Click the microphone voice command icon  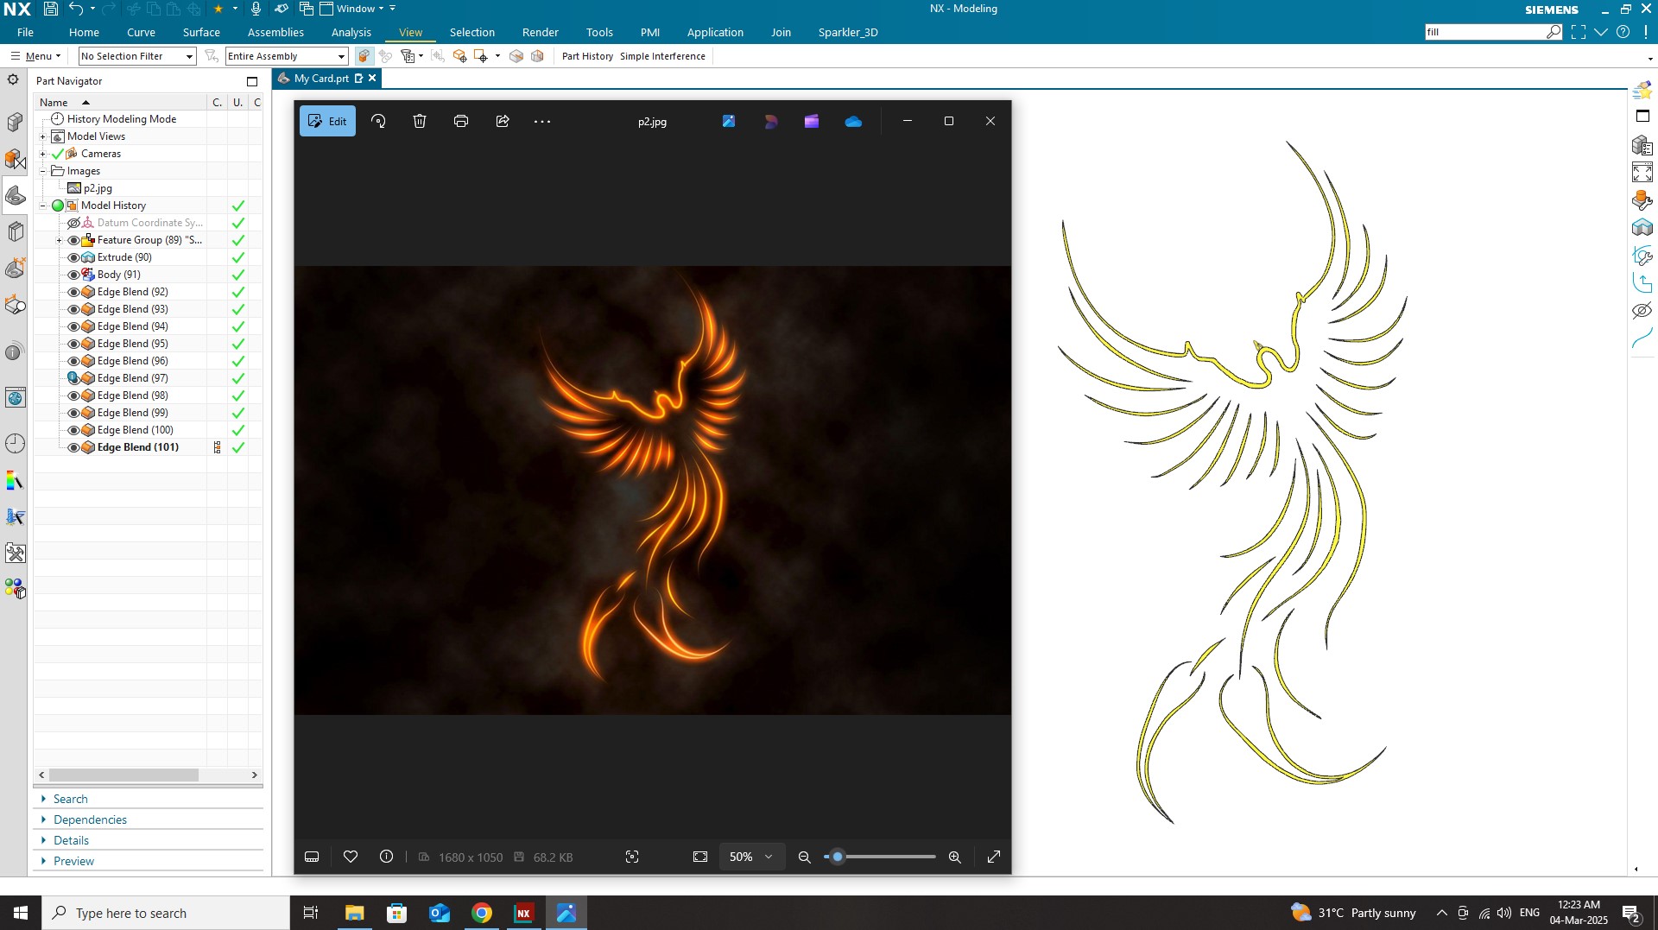click(256, 9)
